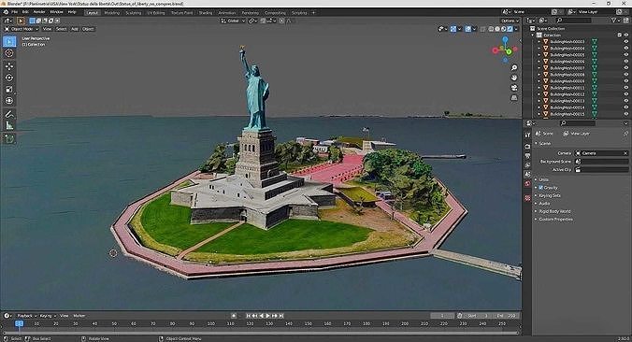This screenshot has width=632, height=342.
Task: Select the Transform tool
Action: coord(9,101)
